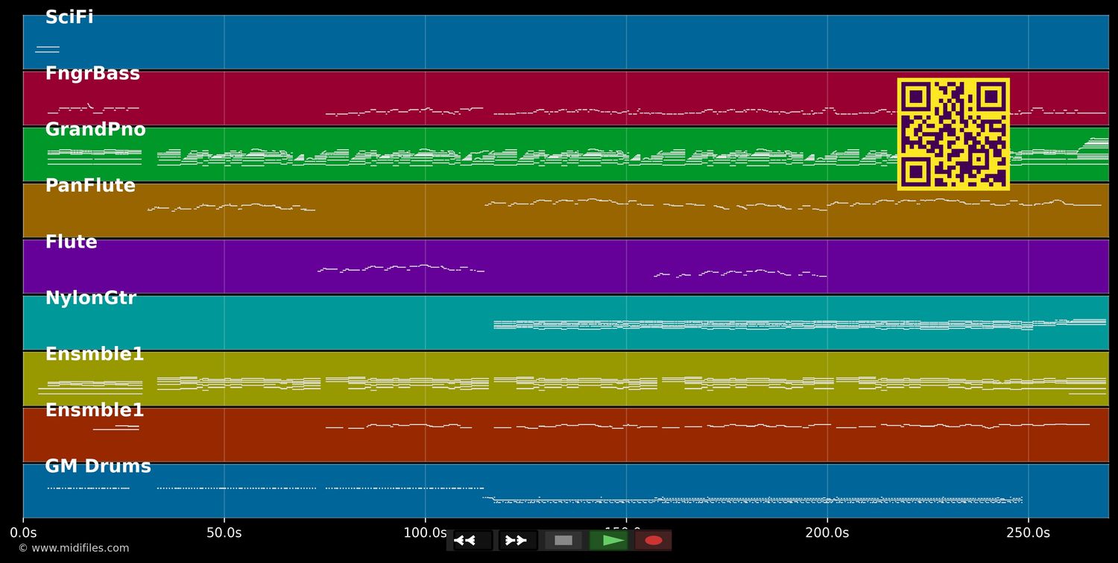Mute the Flute track

coord(71,242)
